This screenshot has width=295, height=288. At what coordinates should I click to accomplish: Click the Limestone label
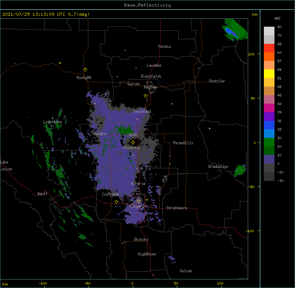click(x=52, y=122)
